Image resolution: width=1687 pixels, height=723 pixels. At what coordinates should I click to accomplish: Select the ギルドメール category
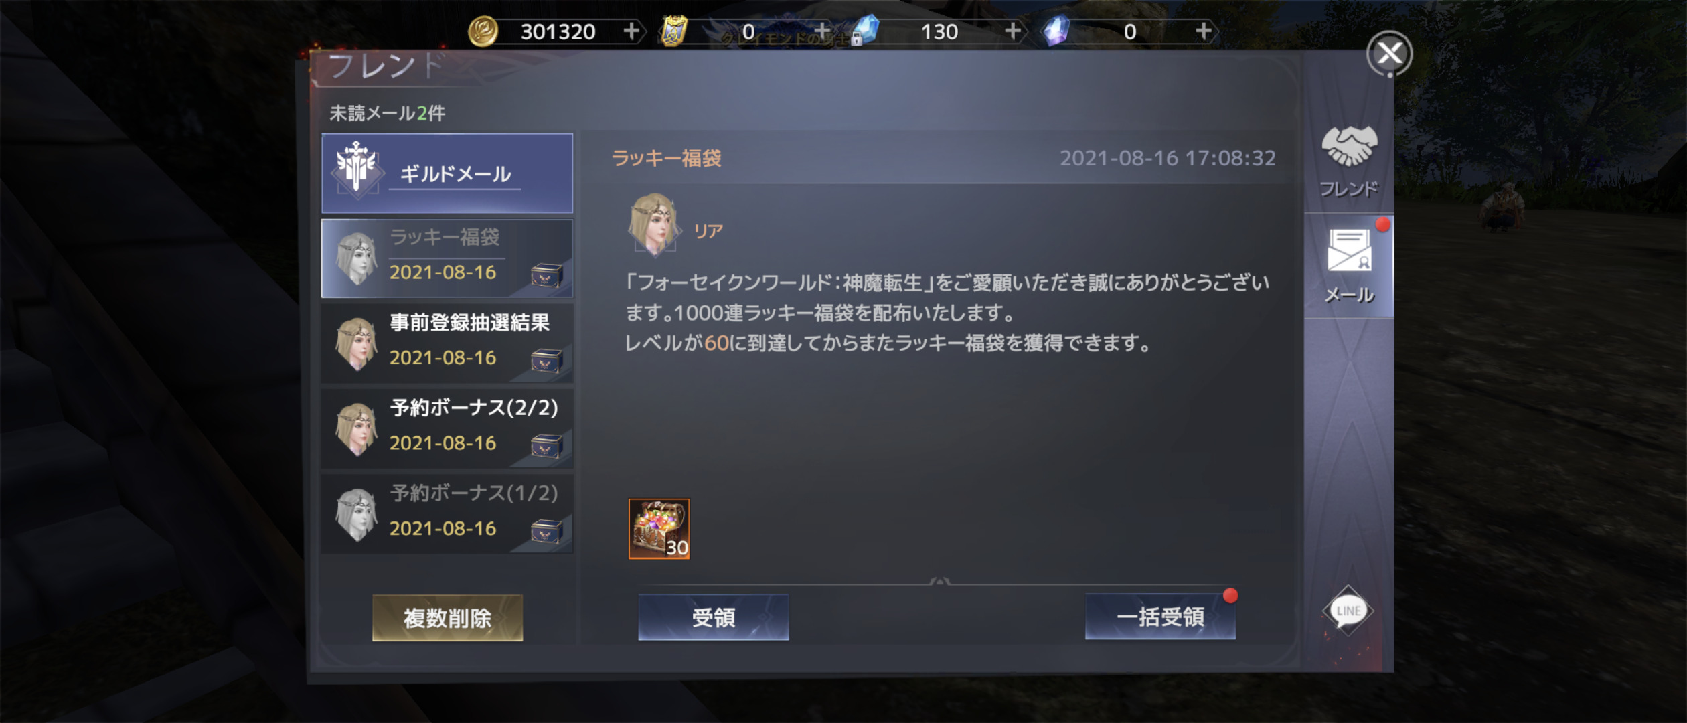pos(447,173)
